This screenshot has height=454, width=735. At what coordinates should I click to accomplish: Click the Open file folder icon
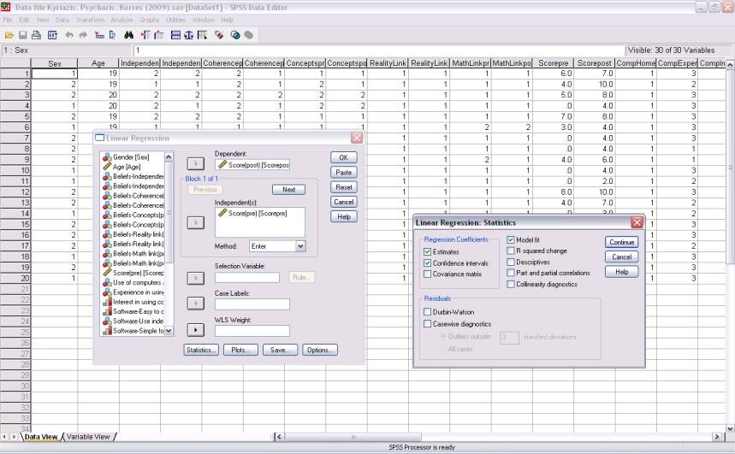[x=9, y=35]
